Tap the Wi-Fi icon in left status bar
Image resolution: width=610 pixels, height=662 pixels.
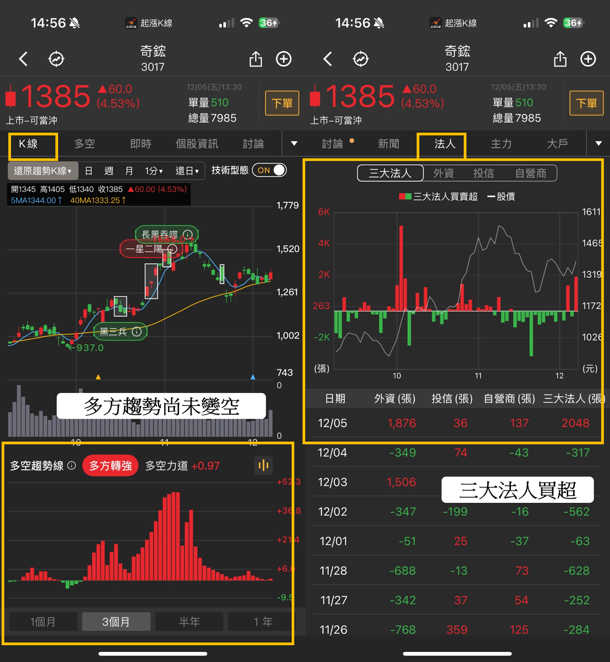(246, 23)
